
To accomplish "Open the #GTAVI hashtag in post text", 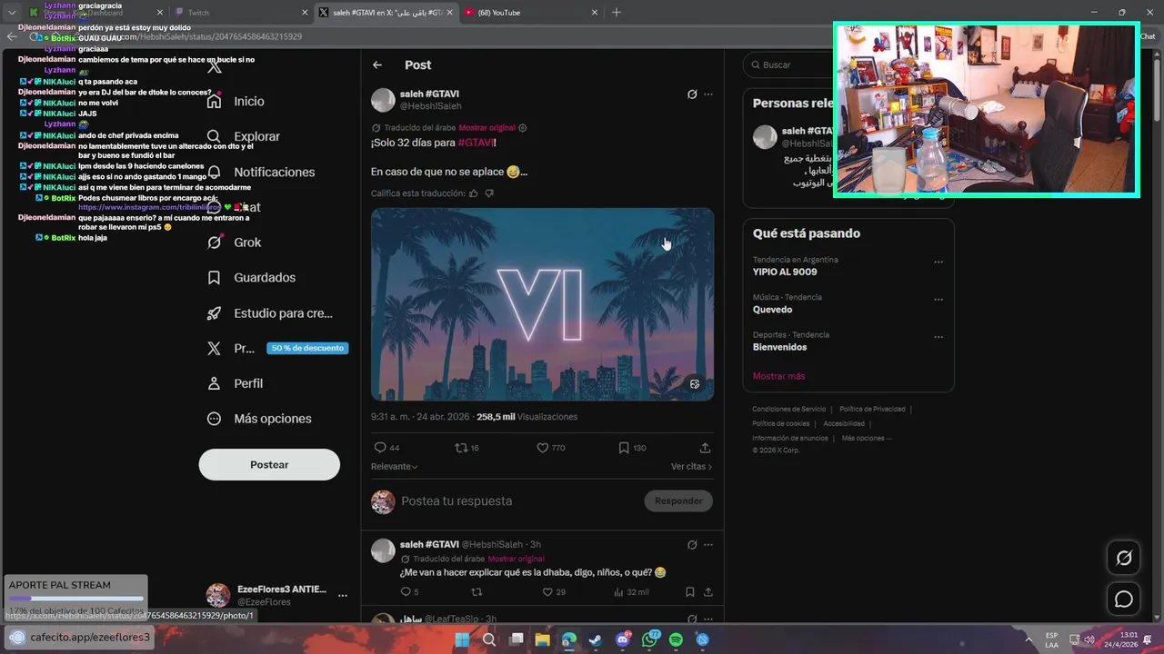I will 476,143.
